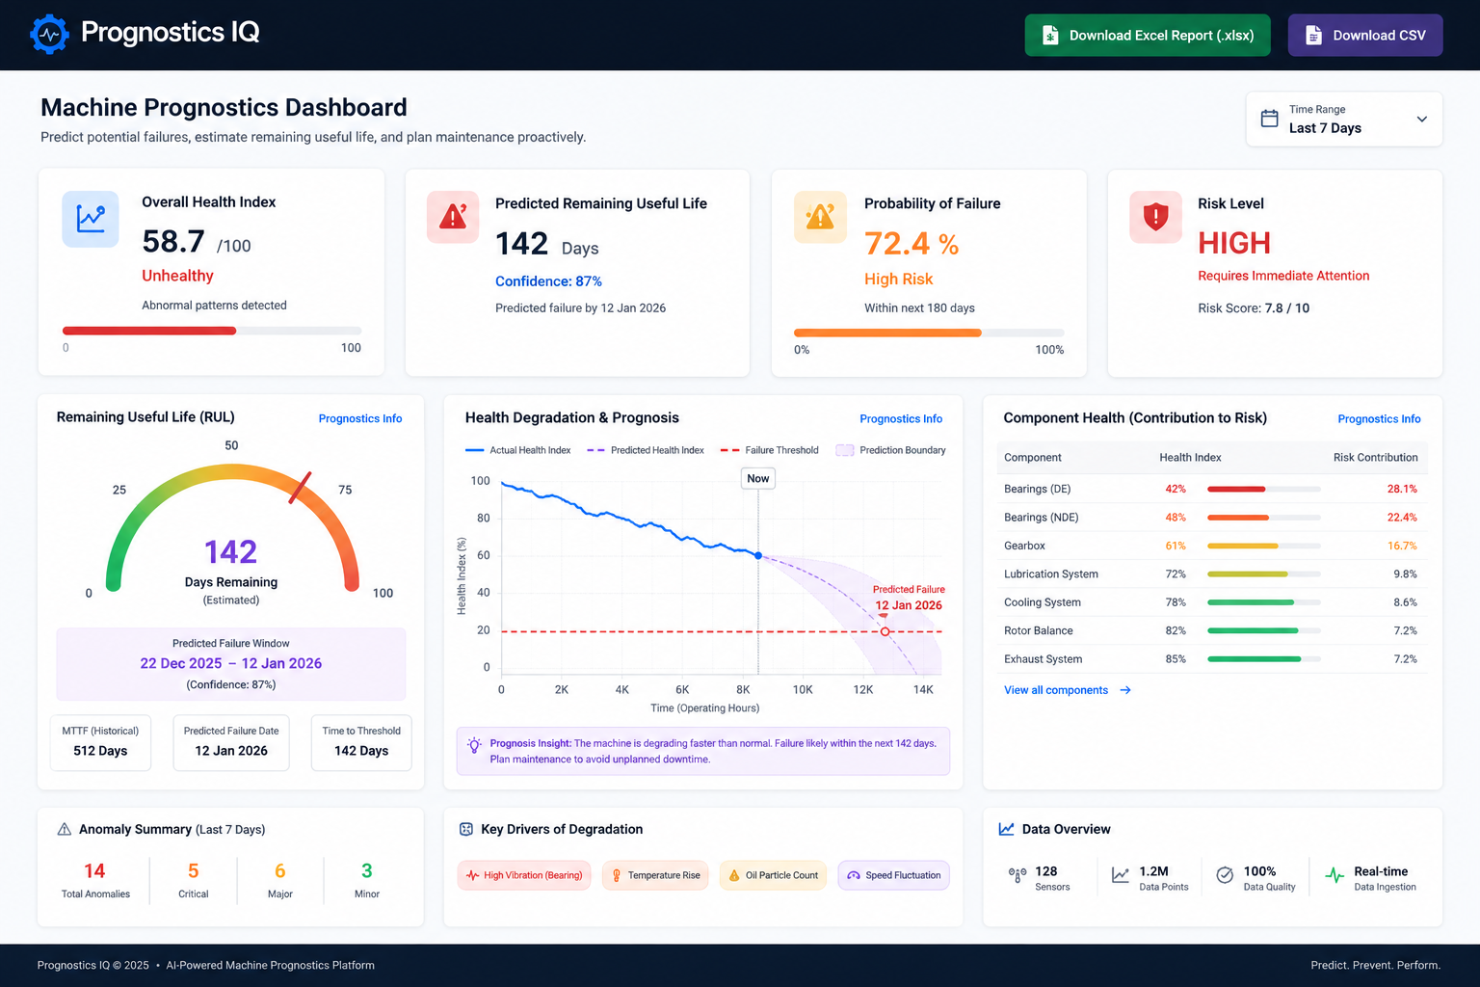1480x987 pixels.
Task: Click the predicted failure point on the chart
Action: (x=885, y=631)
